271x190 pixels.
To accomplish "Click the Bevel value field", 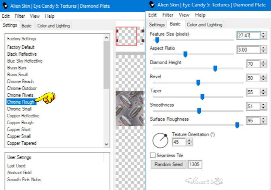I will click(x=253, y=78).
